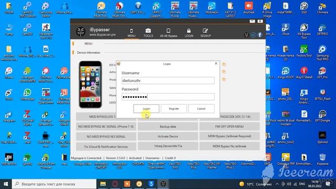
Task: Click the ENG language indicator
Action: pyautogui.click(x=302, y=184)
